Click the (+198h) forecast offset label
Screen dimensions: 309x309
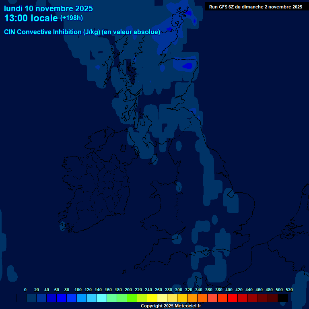pos(71,18)
